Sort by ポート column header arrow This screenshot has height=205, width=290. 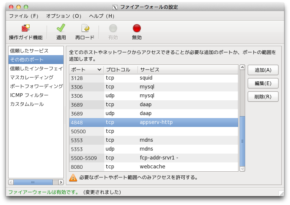[x=99, y=70]
